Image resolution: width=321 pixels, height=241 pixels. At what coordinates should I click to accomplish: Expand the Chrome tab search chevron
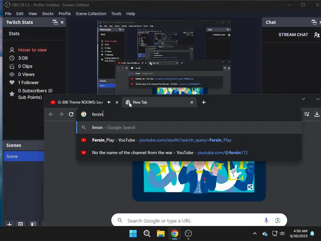point(303,99)
